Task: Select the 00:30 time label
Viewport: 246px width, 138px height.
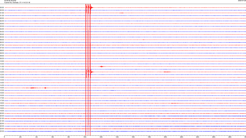Action: 2,10
